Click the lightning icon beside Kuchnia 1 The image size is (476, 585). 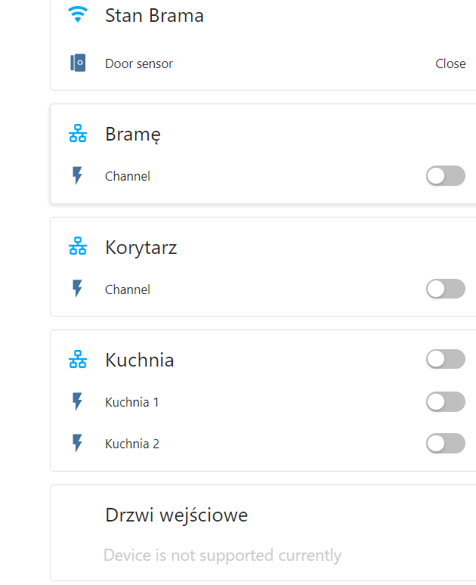coord(77,401)
